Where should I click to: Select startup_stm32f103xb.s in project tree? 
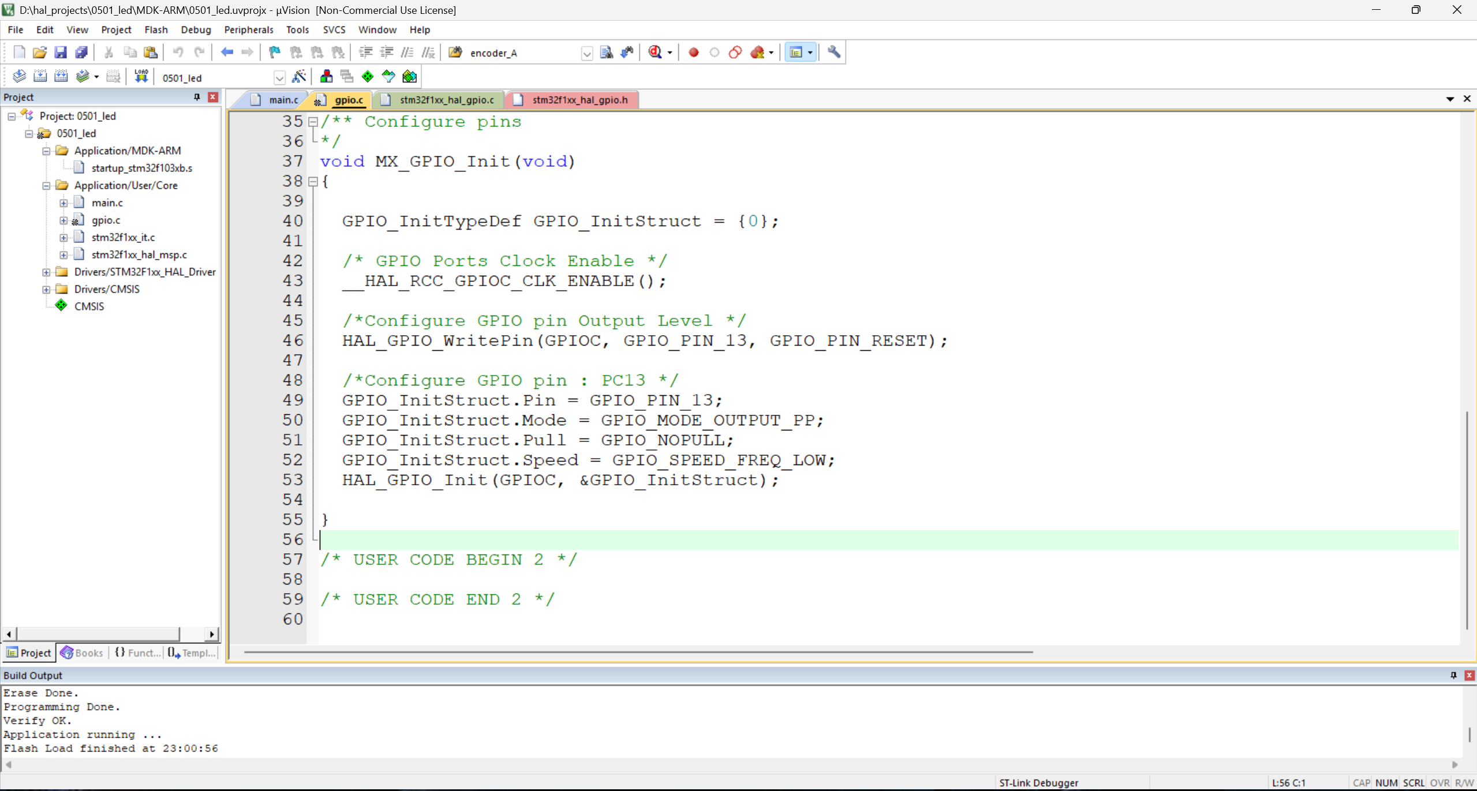click(141, 168)
